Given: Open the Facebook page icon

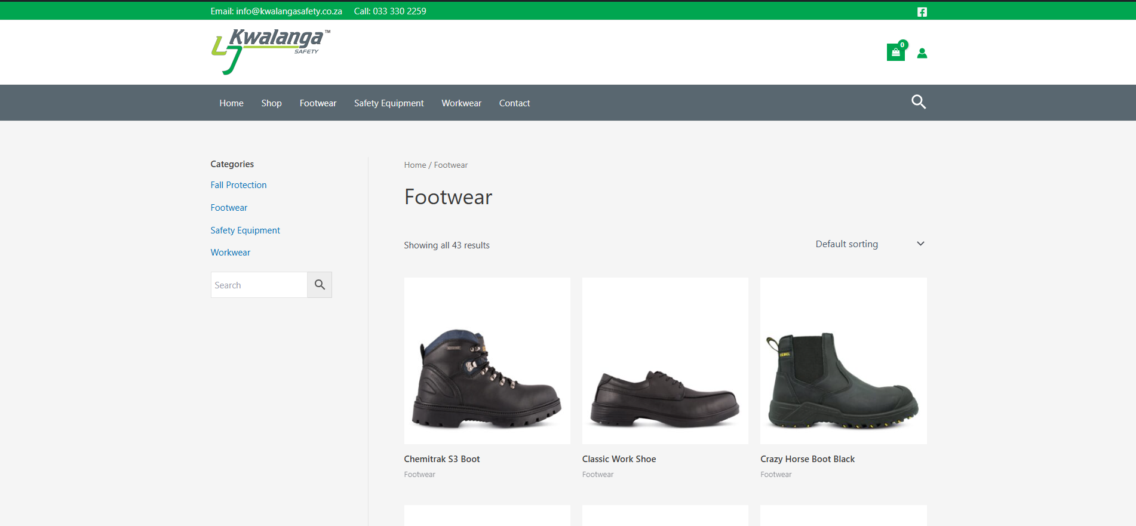Looking at the screenshot, I should coord(922,12).
